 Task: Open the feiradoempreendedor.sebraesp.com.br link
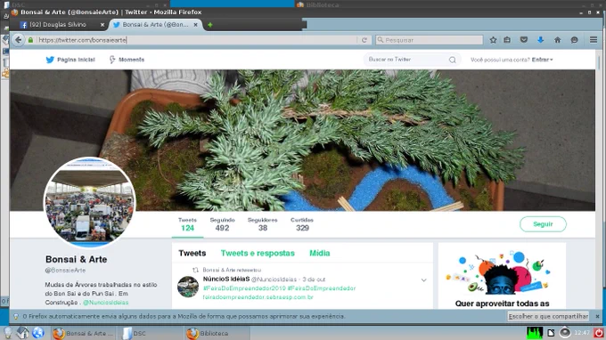pos(258,297)
